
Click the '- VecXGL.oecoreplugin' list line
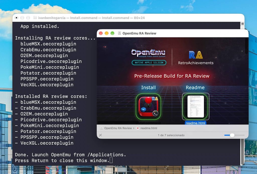click(44, 143)
